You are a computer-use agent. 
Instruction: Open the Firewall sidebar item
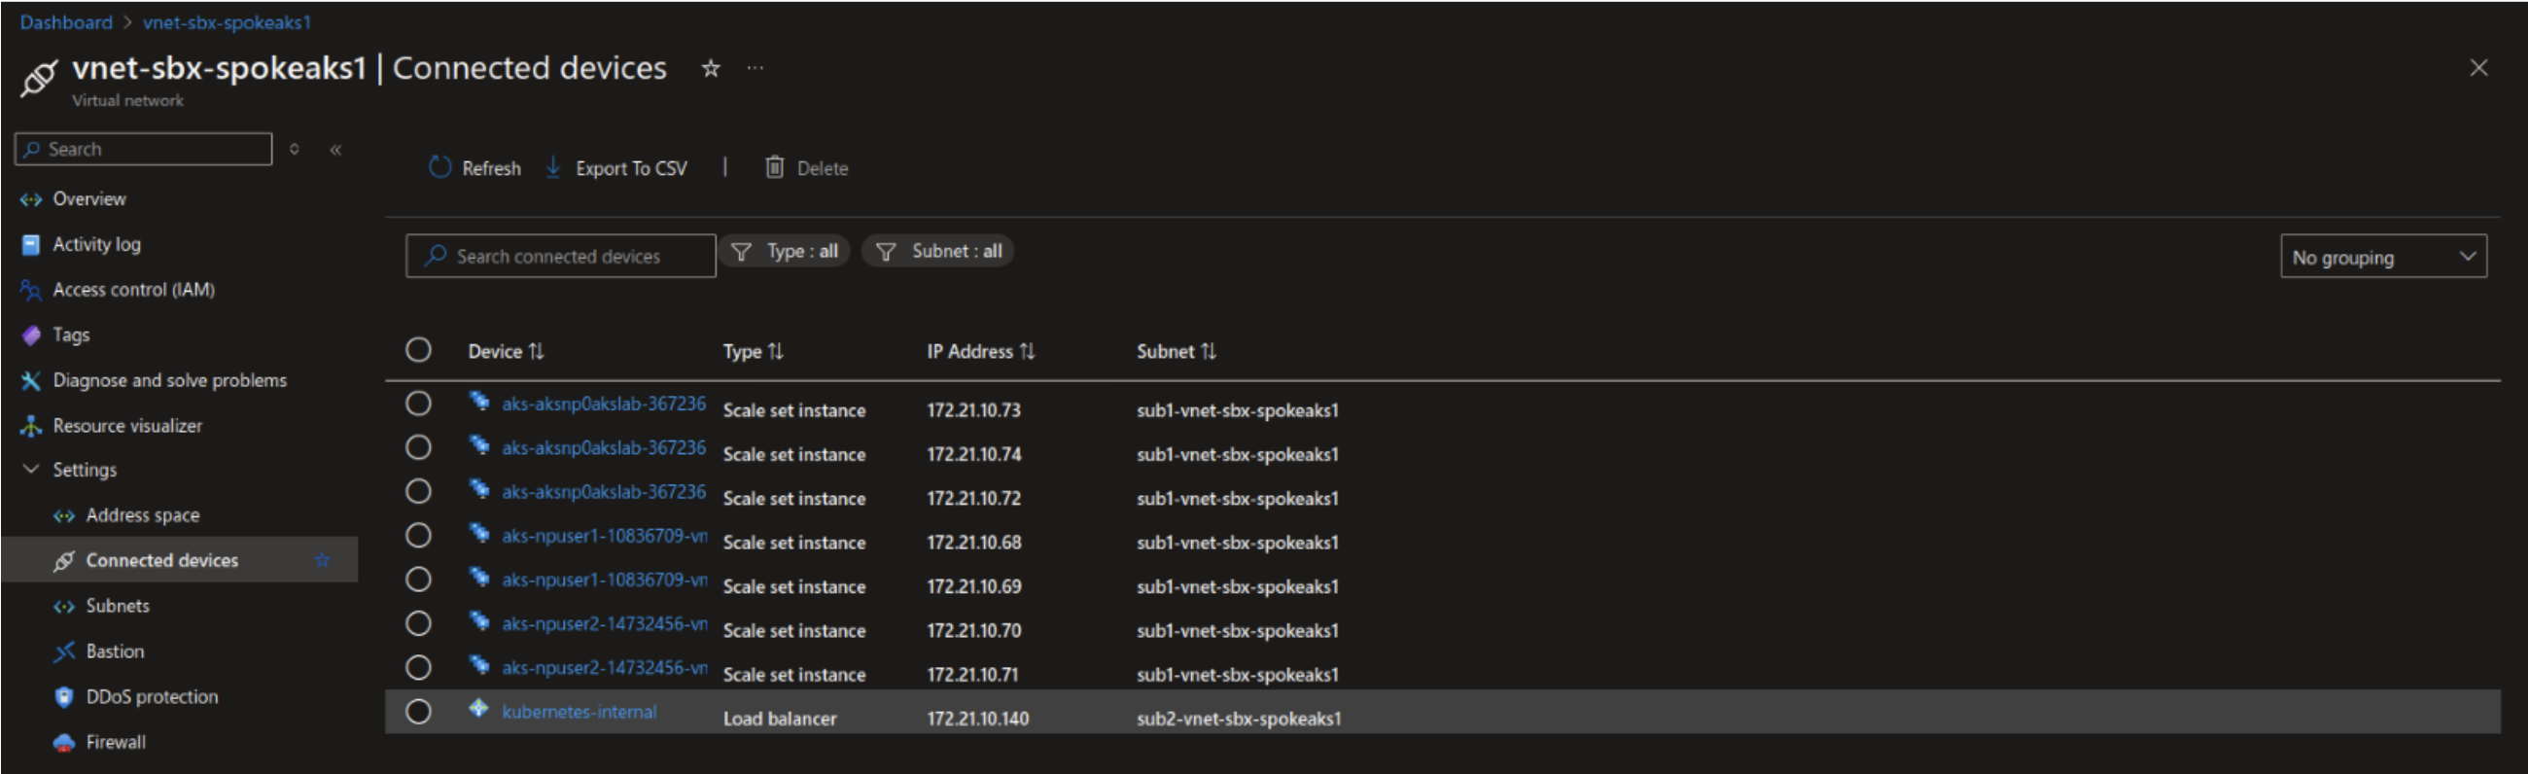115,743
